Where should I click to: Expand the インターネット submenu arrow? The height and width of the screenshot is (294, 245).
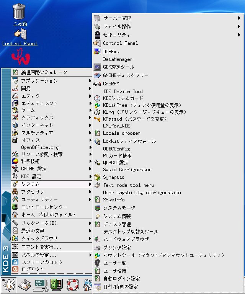(90, 125)
